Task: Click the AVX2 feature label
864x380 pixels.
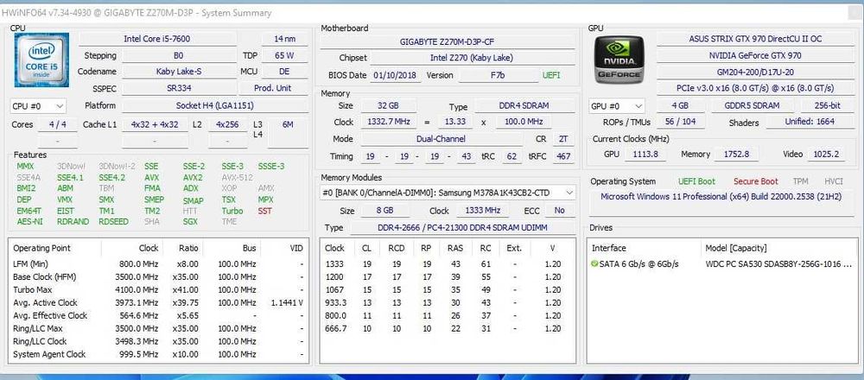Action: point(193,178)
